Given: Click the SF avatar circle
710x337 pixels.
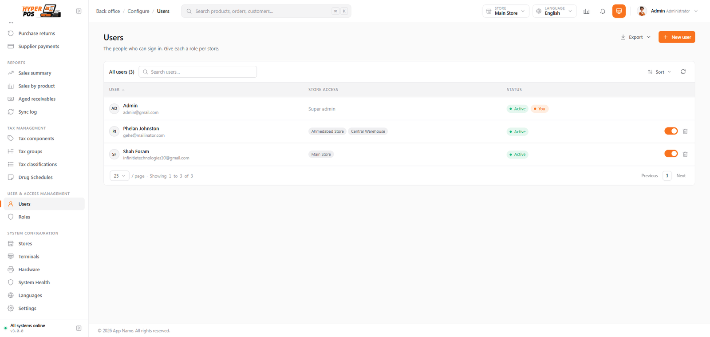Looking at the screenshot, I should 114,154.
